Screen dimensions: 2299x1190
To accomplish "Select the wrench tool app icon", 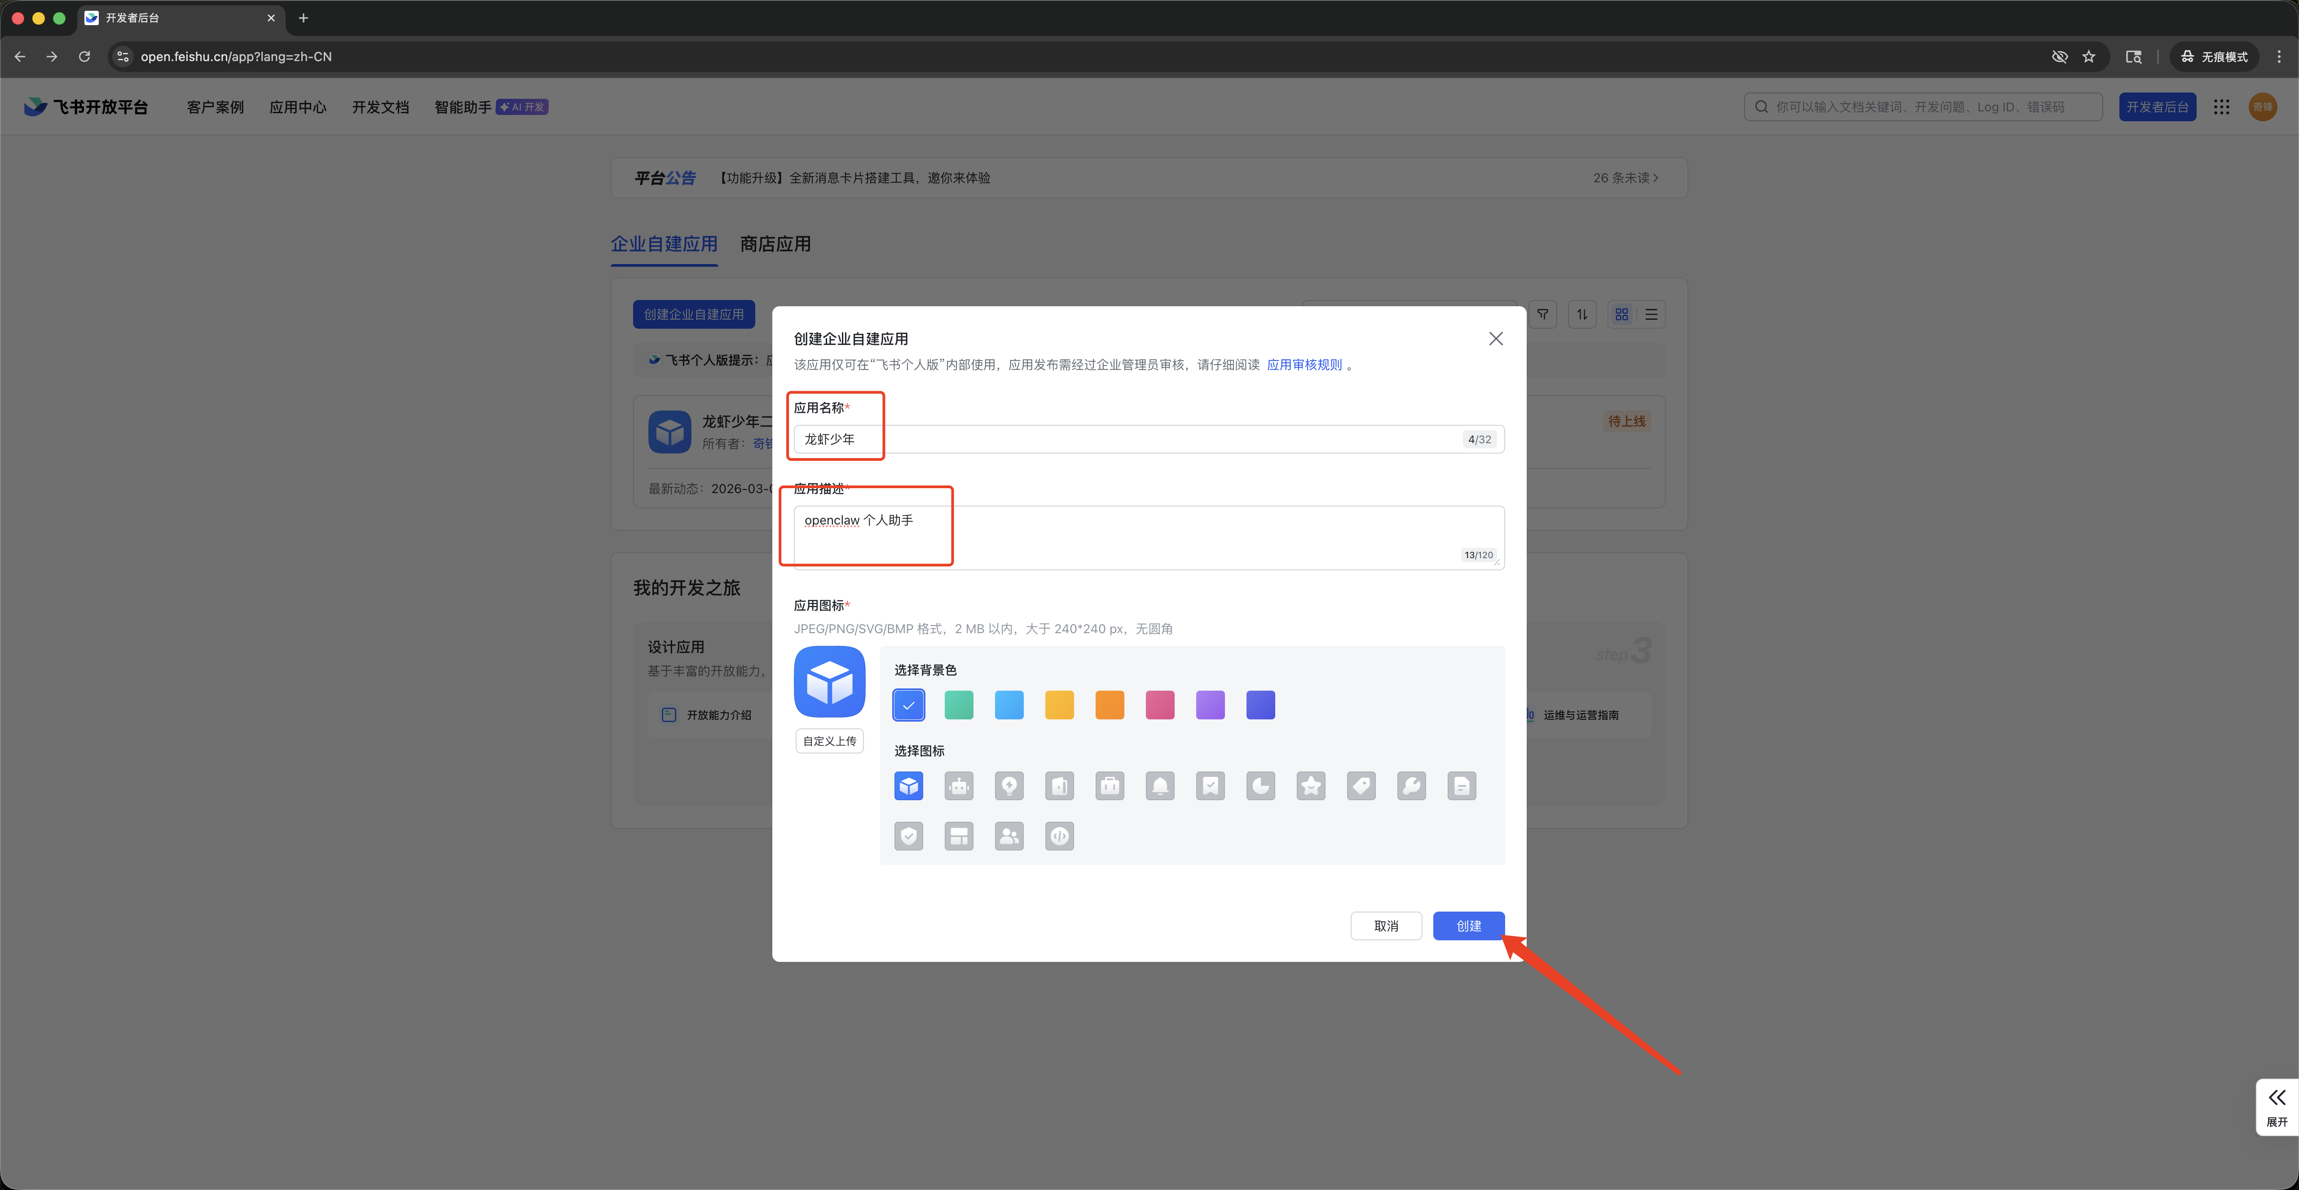I will [x=1411, y=785].
